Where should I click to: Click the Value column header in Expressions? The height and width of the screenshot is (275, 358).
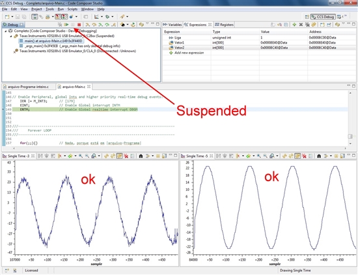(x=265, y=32)
